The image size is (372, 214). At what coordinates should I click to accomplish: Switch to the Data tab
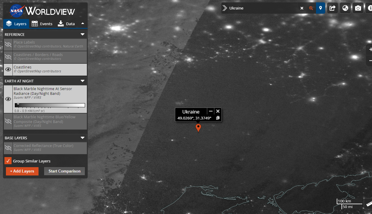66,24
